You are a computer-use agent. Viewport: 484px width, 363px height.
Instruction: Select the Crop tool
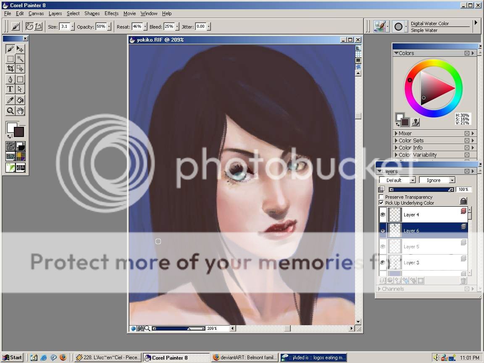[x=10, y=68]
